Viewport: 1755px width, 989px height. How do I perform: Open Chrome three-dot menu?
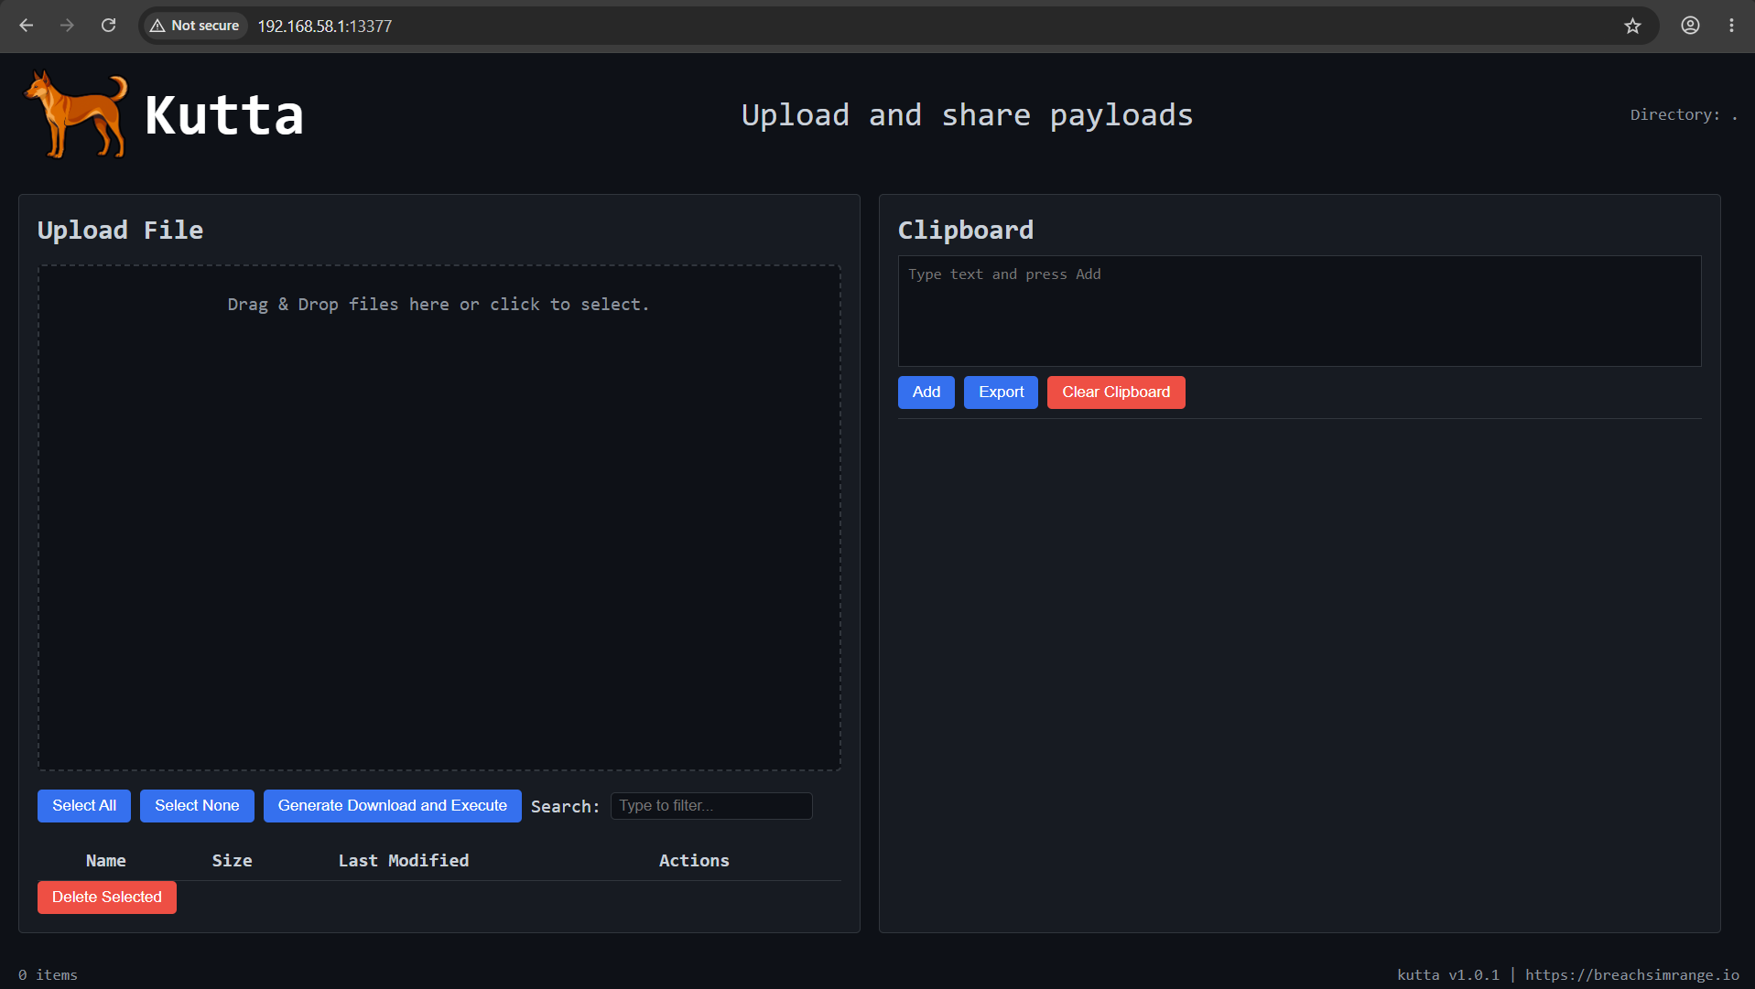pyautogui.click(x=1731, y=26)
